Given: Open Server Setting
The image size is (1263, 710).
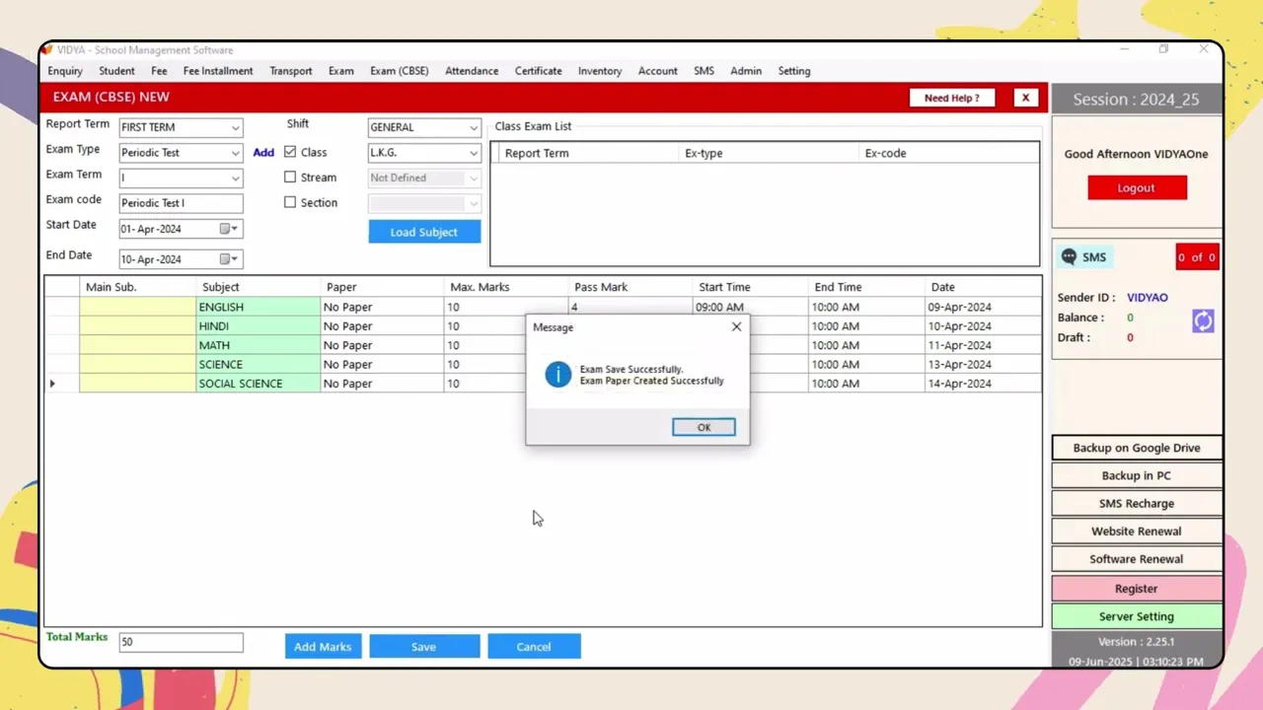Looking at the screenshot, I should point(1137,616).
